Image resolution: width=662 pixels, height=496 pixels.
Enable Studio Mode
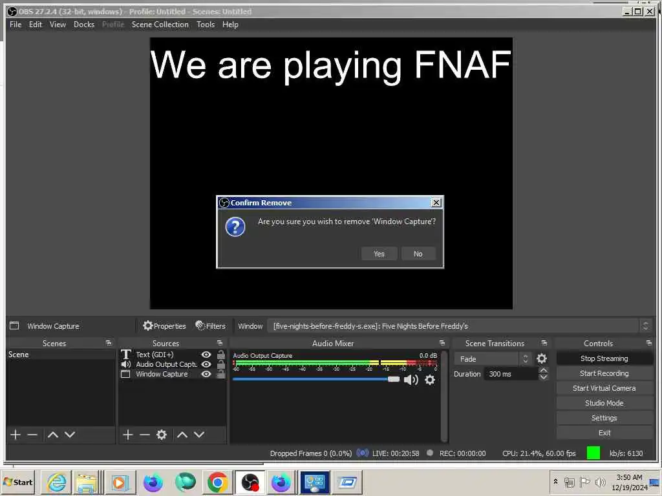click(604, 403)
